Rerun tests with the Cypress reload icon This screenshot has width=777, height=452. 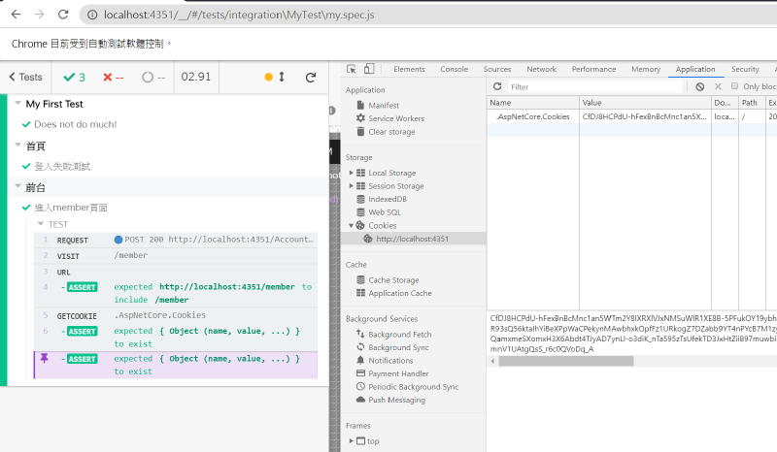point(311,78)
